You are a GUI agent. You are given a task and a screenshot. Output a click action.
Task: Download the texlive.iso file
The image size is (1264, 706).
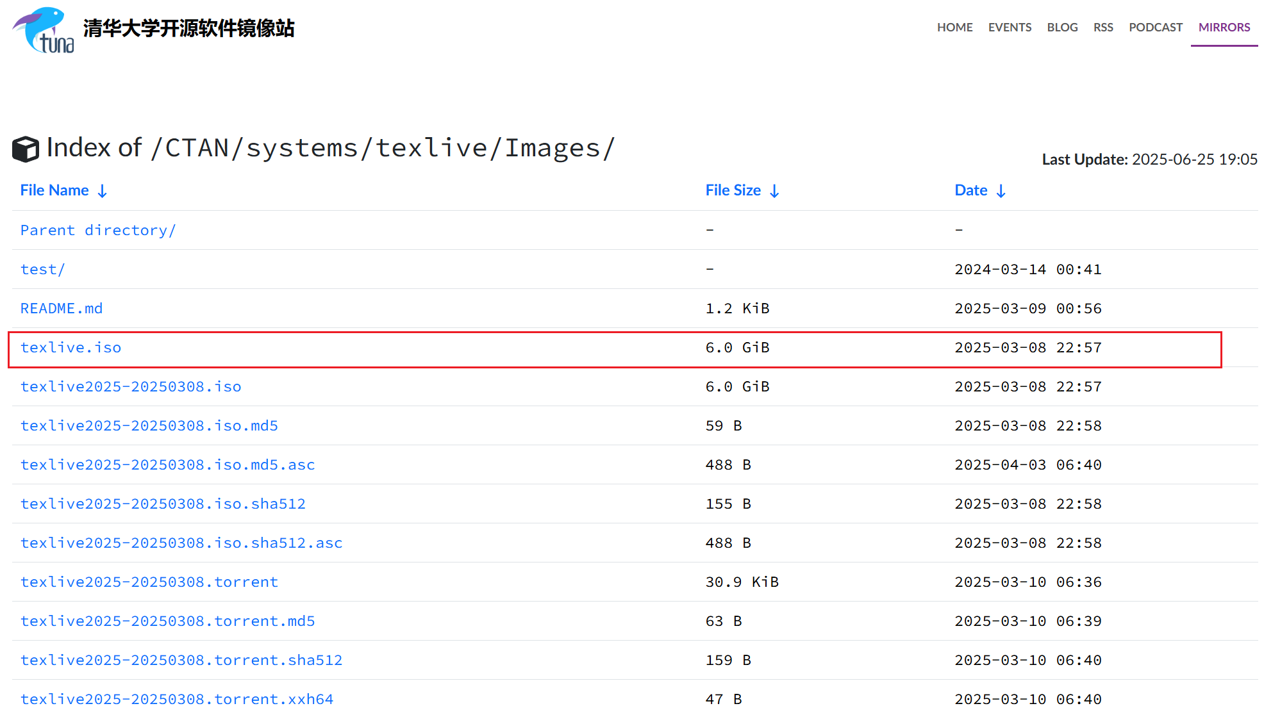coord(71,348)
